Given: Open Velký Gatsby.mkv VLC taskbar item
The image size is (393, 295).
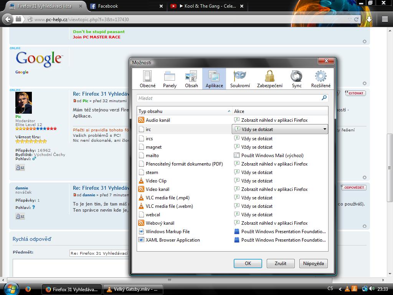Looking at the screenshot, I should click(132, 289).
